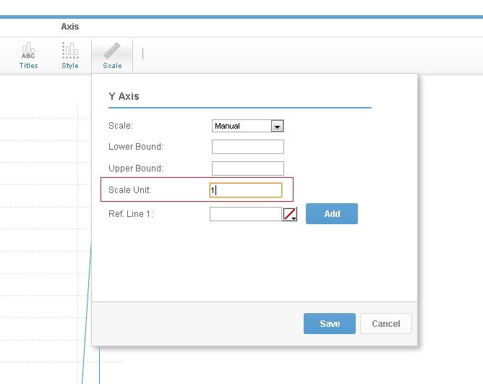Click the Upper Bound label
The height and width of the screenshot is (384, 483).
point(136,168)
